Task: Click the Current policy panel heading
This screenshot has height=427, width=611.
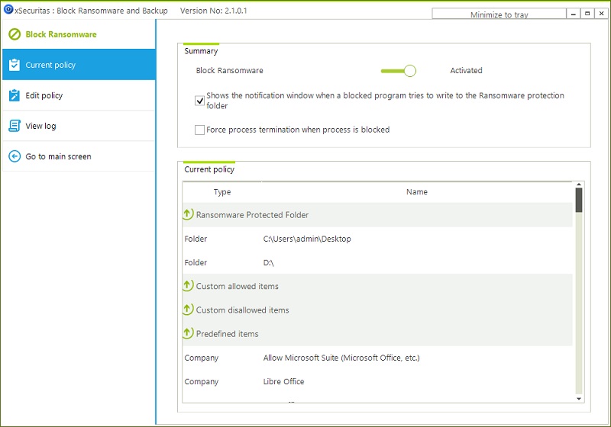Action: click(x=209, y=169)
